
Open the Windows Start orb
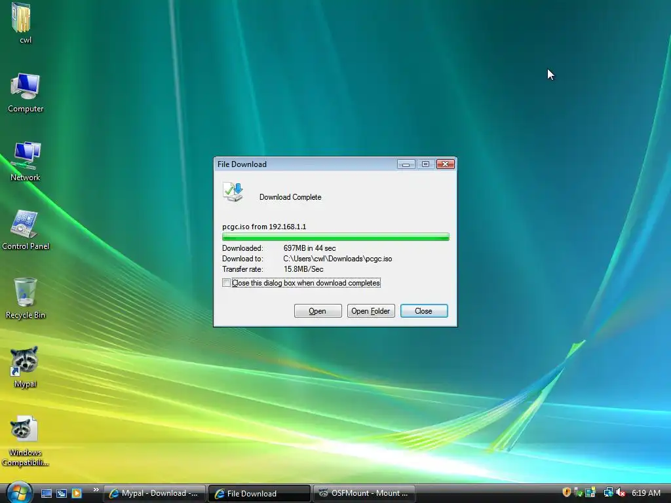point(18,493)
